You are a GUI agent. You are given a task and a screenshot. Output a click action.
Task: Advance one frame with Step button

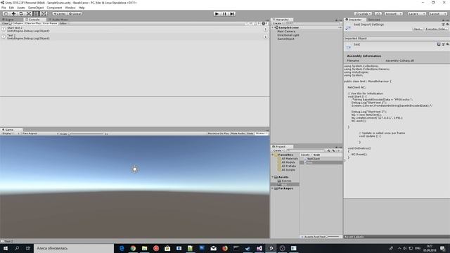pyautogui.click(x=232, y=14)
